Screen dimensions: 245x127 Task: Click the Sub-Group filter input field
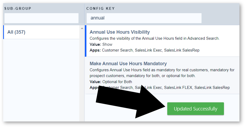pos(41,18)
